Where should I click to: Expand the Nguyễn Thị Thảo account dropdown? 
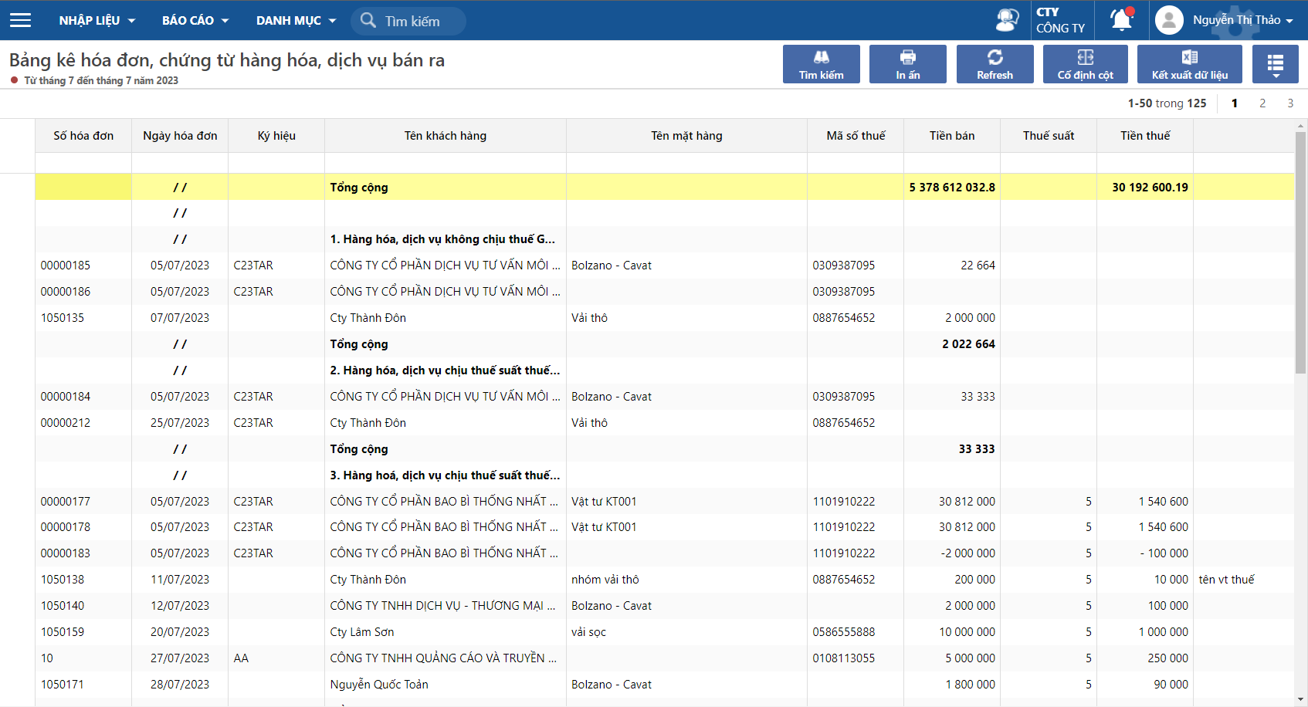(x=1243, y=20)
